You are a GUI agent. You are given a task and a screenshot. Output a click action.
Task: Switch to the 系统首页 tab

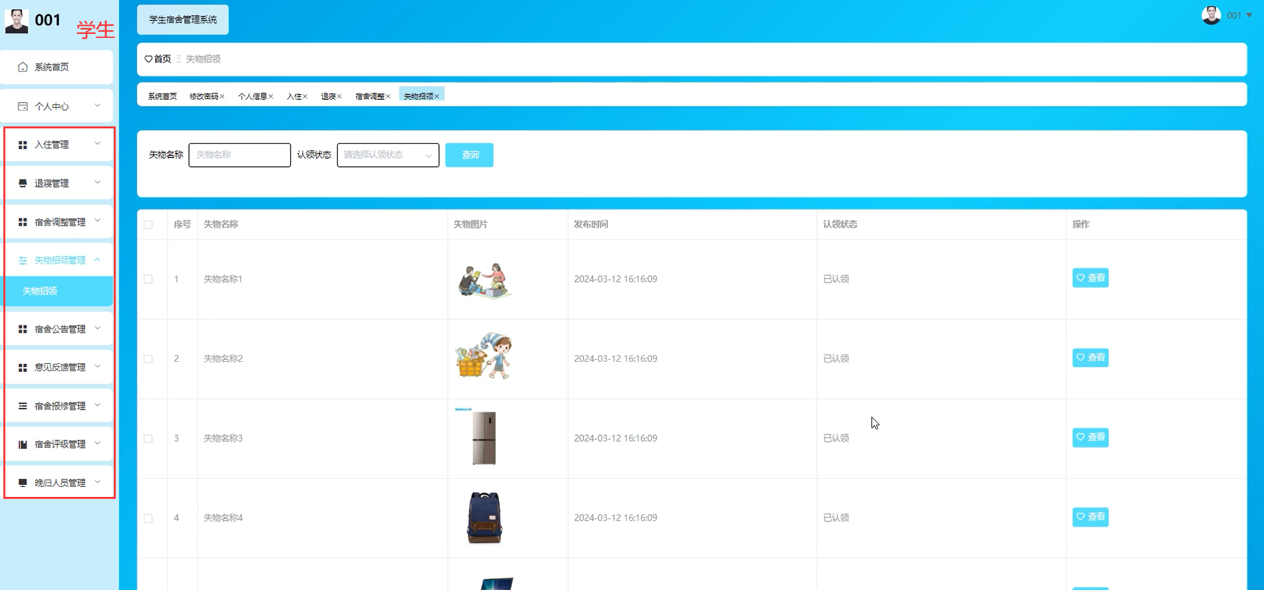[x=162, y=96]
